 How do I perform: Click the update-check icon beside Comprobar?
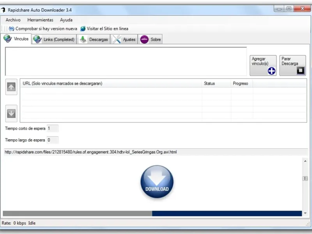click(12, 29)
